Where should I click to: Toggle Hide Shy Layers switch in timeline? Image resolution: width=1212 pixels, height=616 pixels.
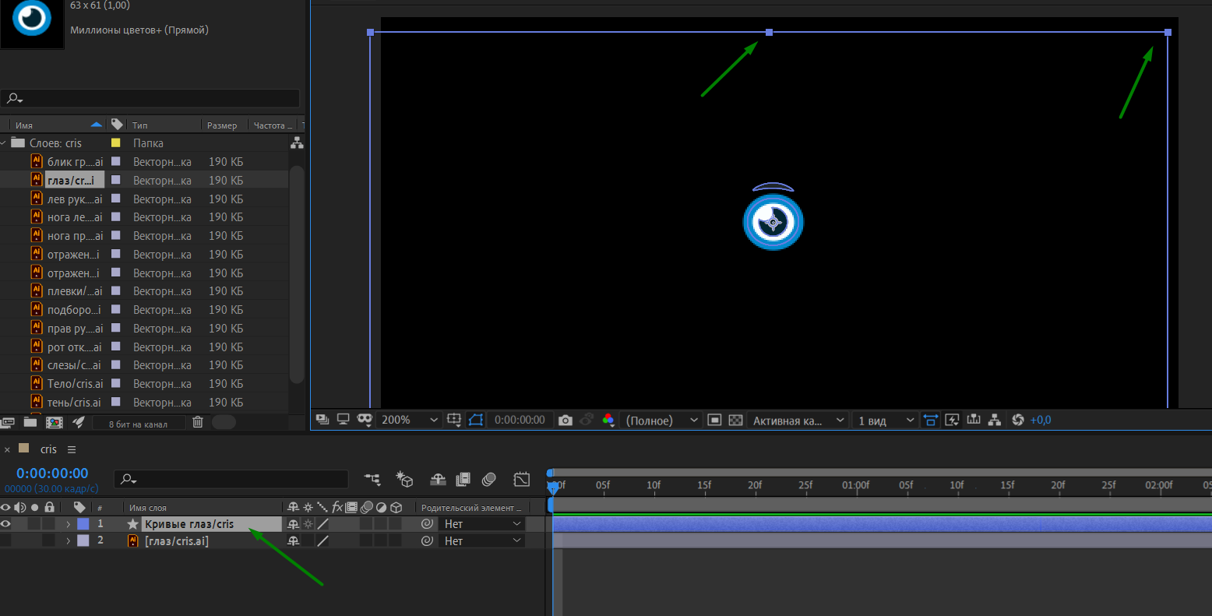pyautogui.click(x=439, y=479)
